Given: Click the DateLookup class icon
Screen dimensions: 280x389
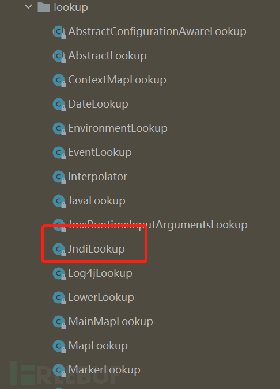Looking at the screenshot, I should coord(59,104).
